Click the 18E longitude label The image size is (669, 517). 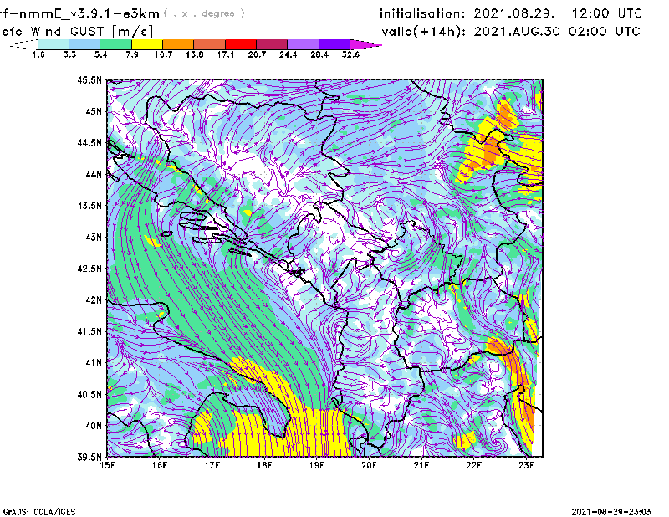(264, 465)
